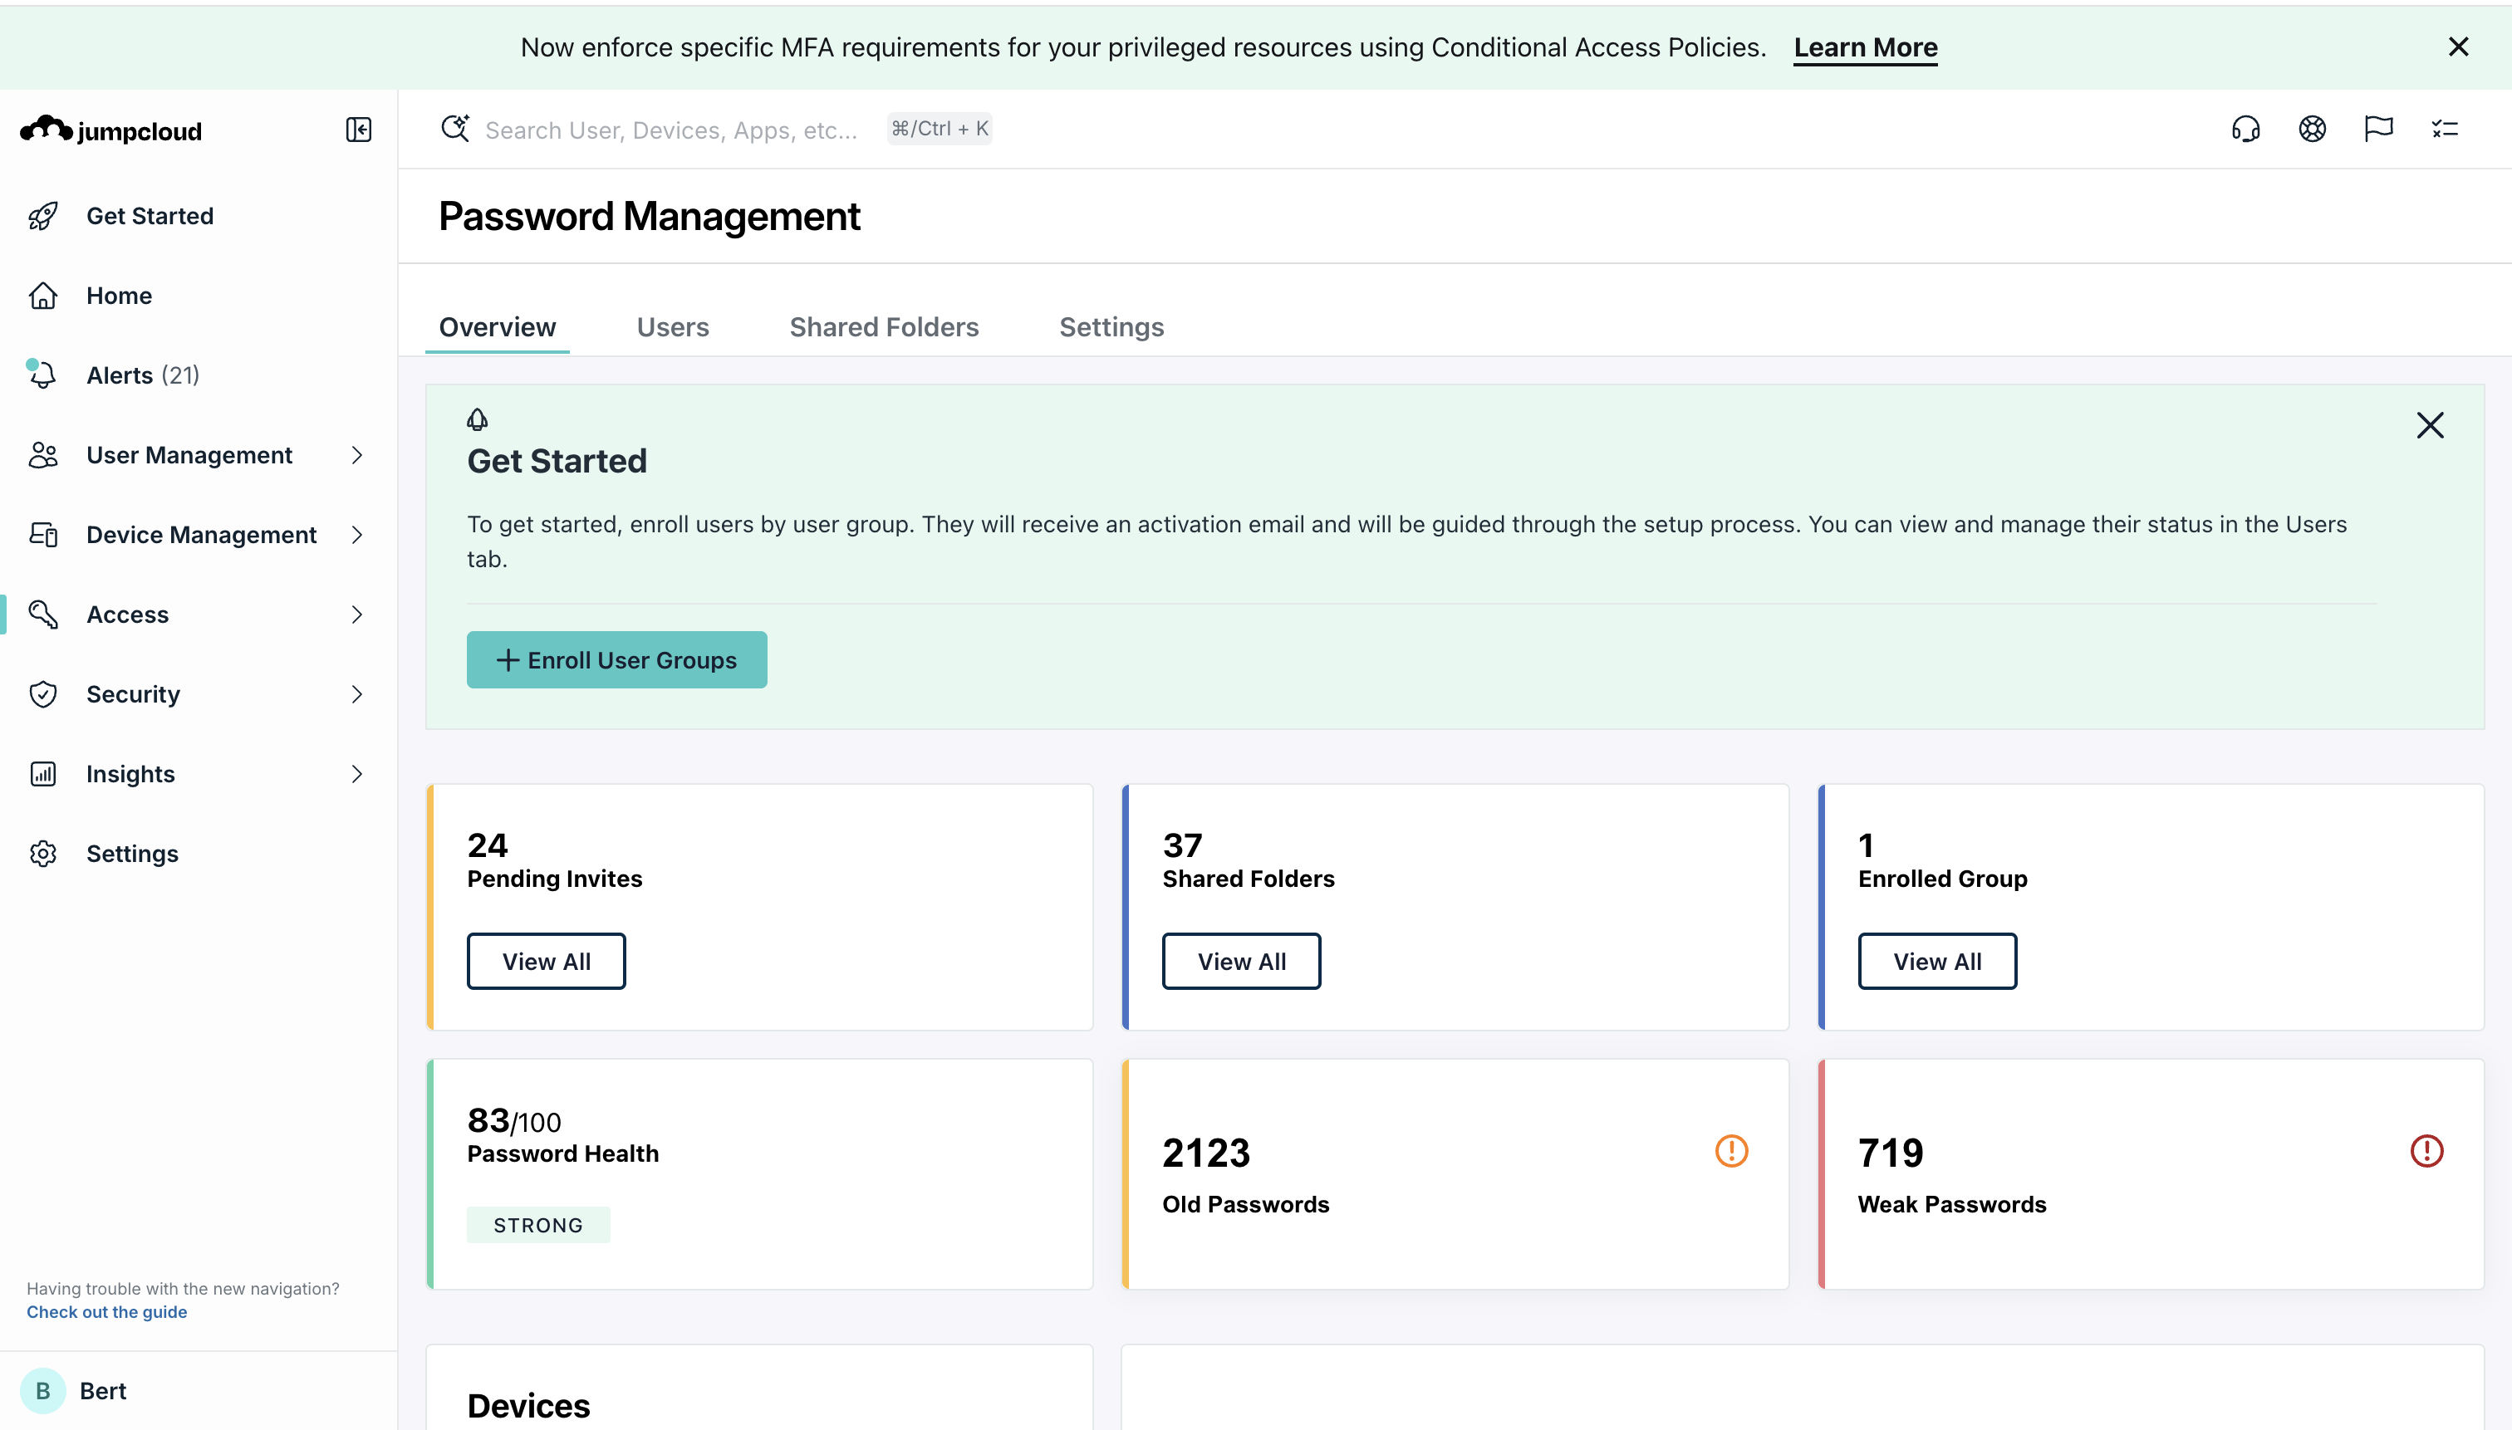Open the Learn More link in banner
Viewport: 2512px width, 1430px height.
[x=1863, y=47]
